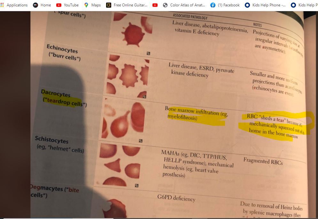This screenshot has width=318, height=219.
Task: Click 'home in the bone marrow' text
Action: pyautogui.click(x=273, y=133)
